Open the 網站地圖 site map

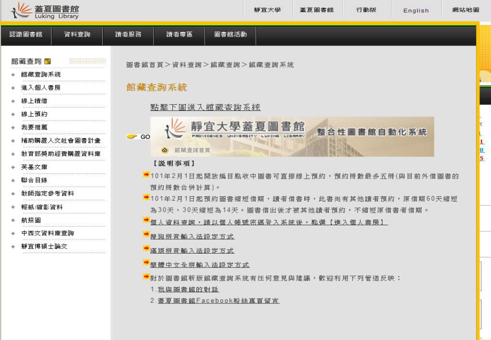point(466,10)
